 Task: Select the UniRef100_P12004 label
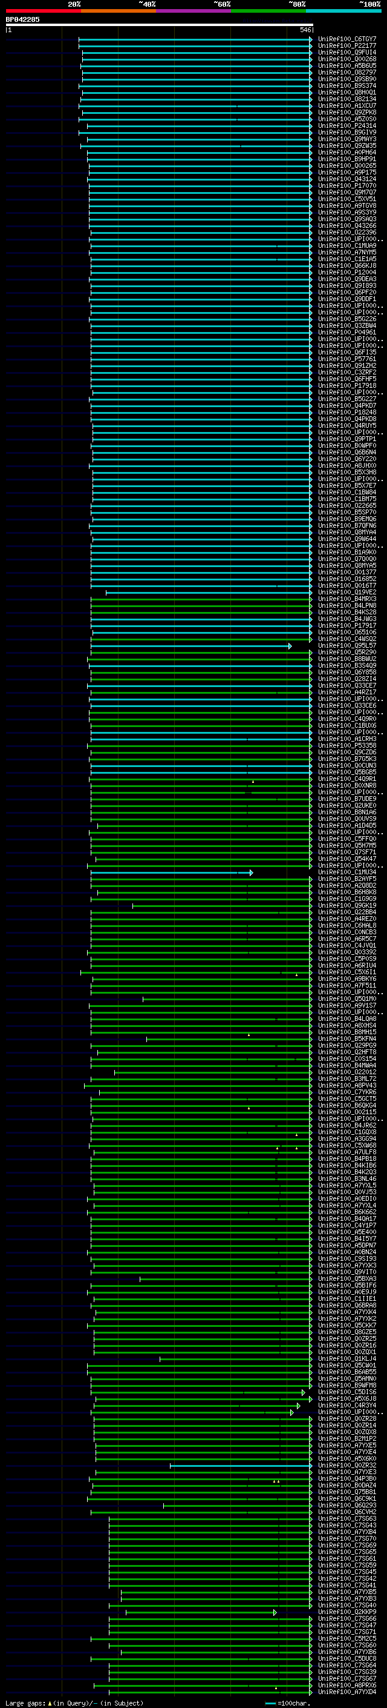coord(347,272)
